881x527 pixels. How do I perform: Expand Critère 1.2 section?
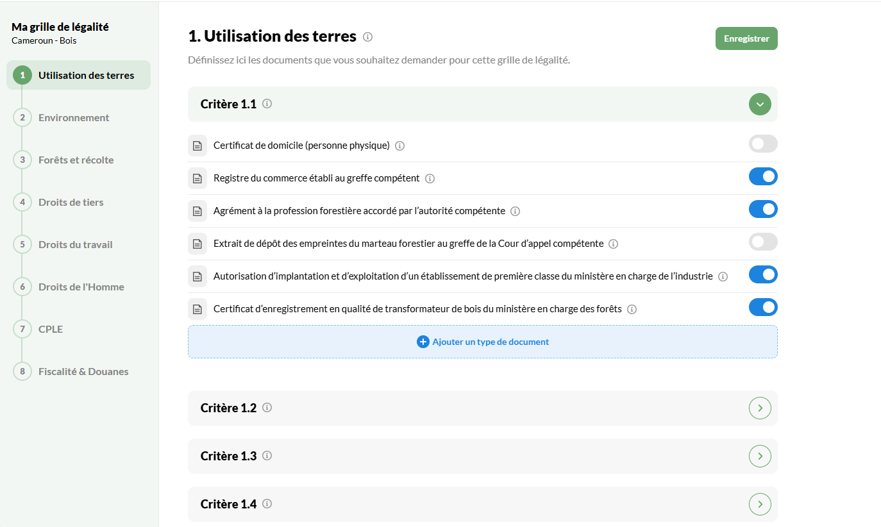click(x=760, y=408)
